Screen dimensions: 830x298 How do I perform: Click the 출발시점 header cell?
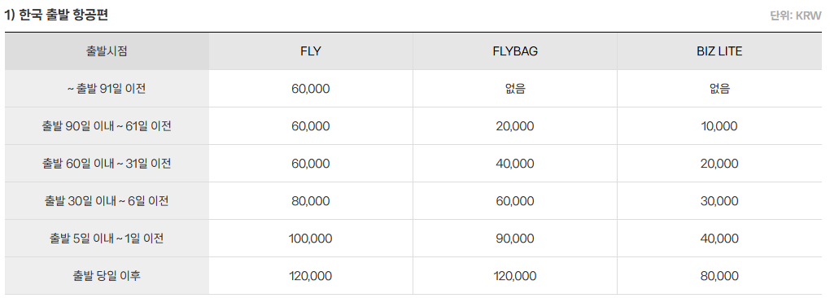pyautogui.click(x=107, y=51)
